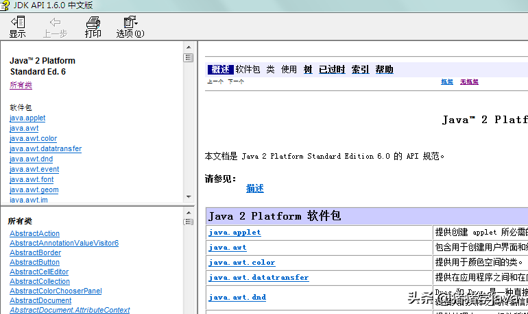Open java.awt in the left package list

(24, 129)
